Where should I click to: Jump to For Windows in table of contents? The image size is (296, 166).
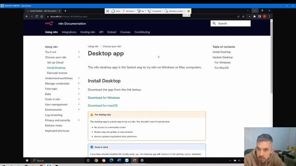click(x=222, y=63)
